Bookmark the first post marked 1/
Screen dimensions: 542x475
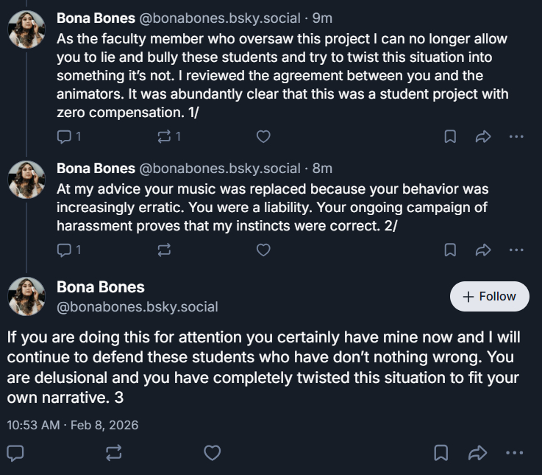(450, 136)
